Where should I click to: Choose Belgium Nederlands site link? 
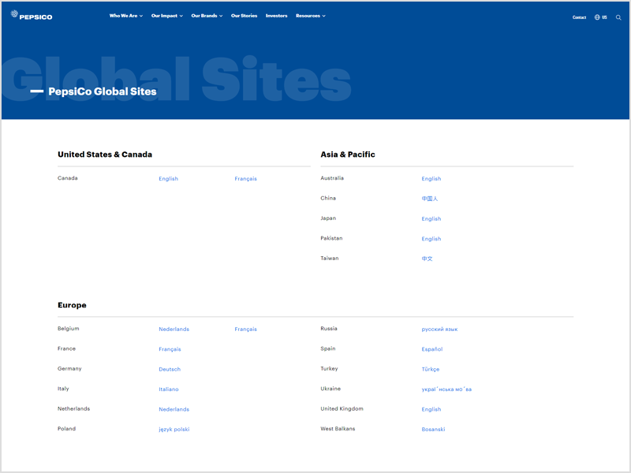(174, 329)
